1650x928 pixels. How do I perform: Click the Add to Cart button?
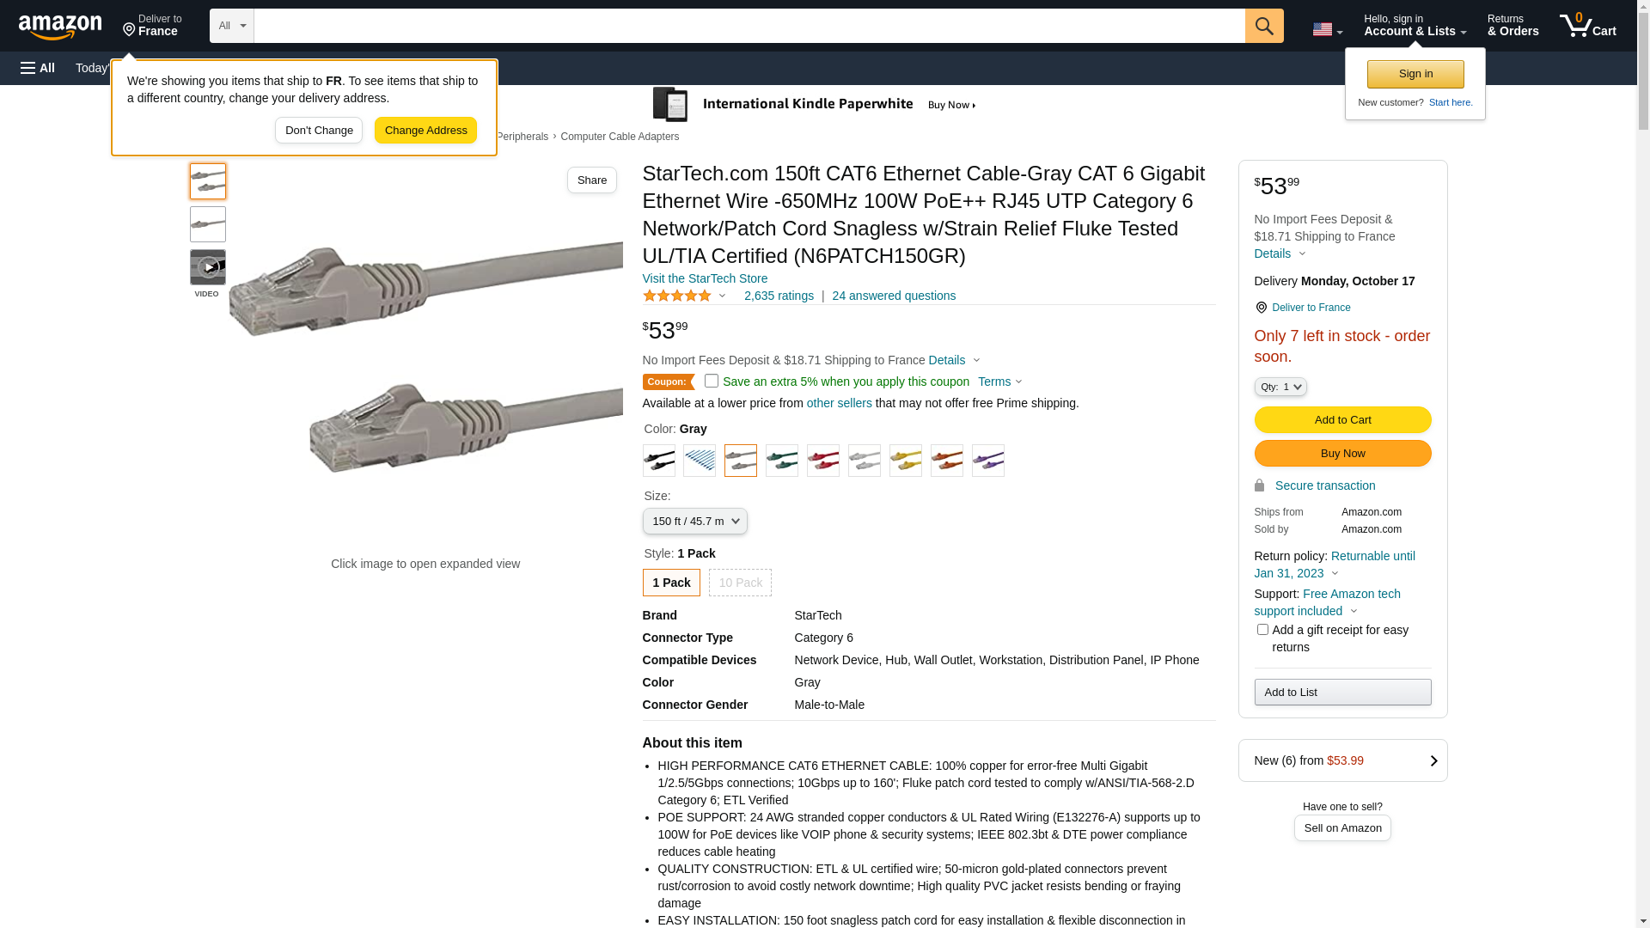click(x=1342, y=420)
